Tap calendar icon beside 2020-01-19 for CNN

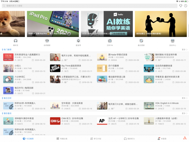(x=80, y=124)
